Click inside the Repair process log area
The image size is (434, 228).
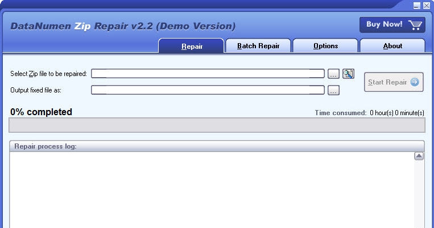[212, 190]
